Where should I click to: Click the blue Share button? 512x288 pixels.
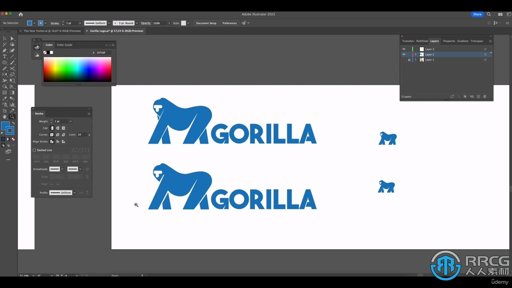[x=477, y=14]
